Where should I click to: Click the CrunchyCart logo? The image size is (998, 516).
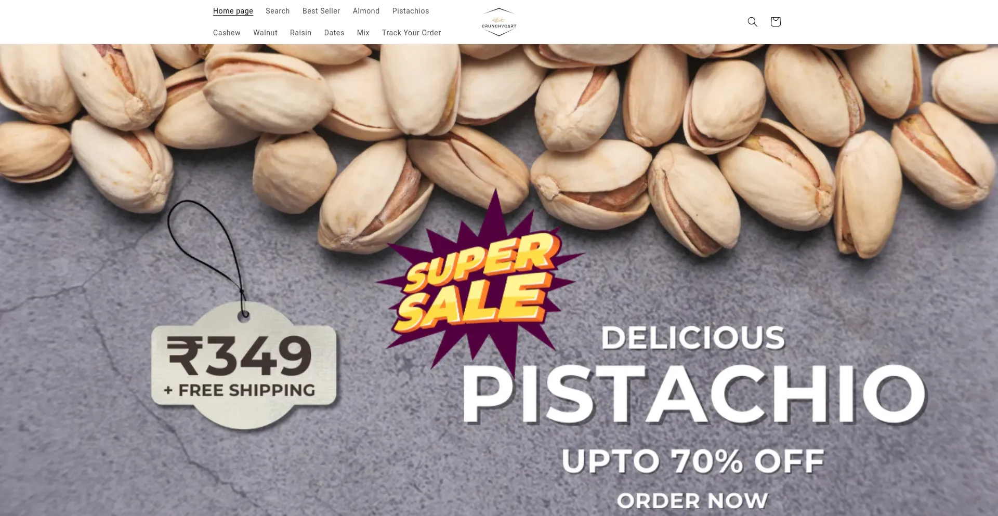[499, 22]
